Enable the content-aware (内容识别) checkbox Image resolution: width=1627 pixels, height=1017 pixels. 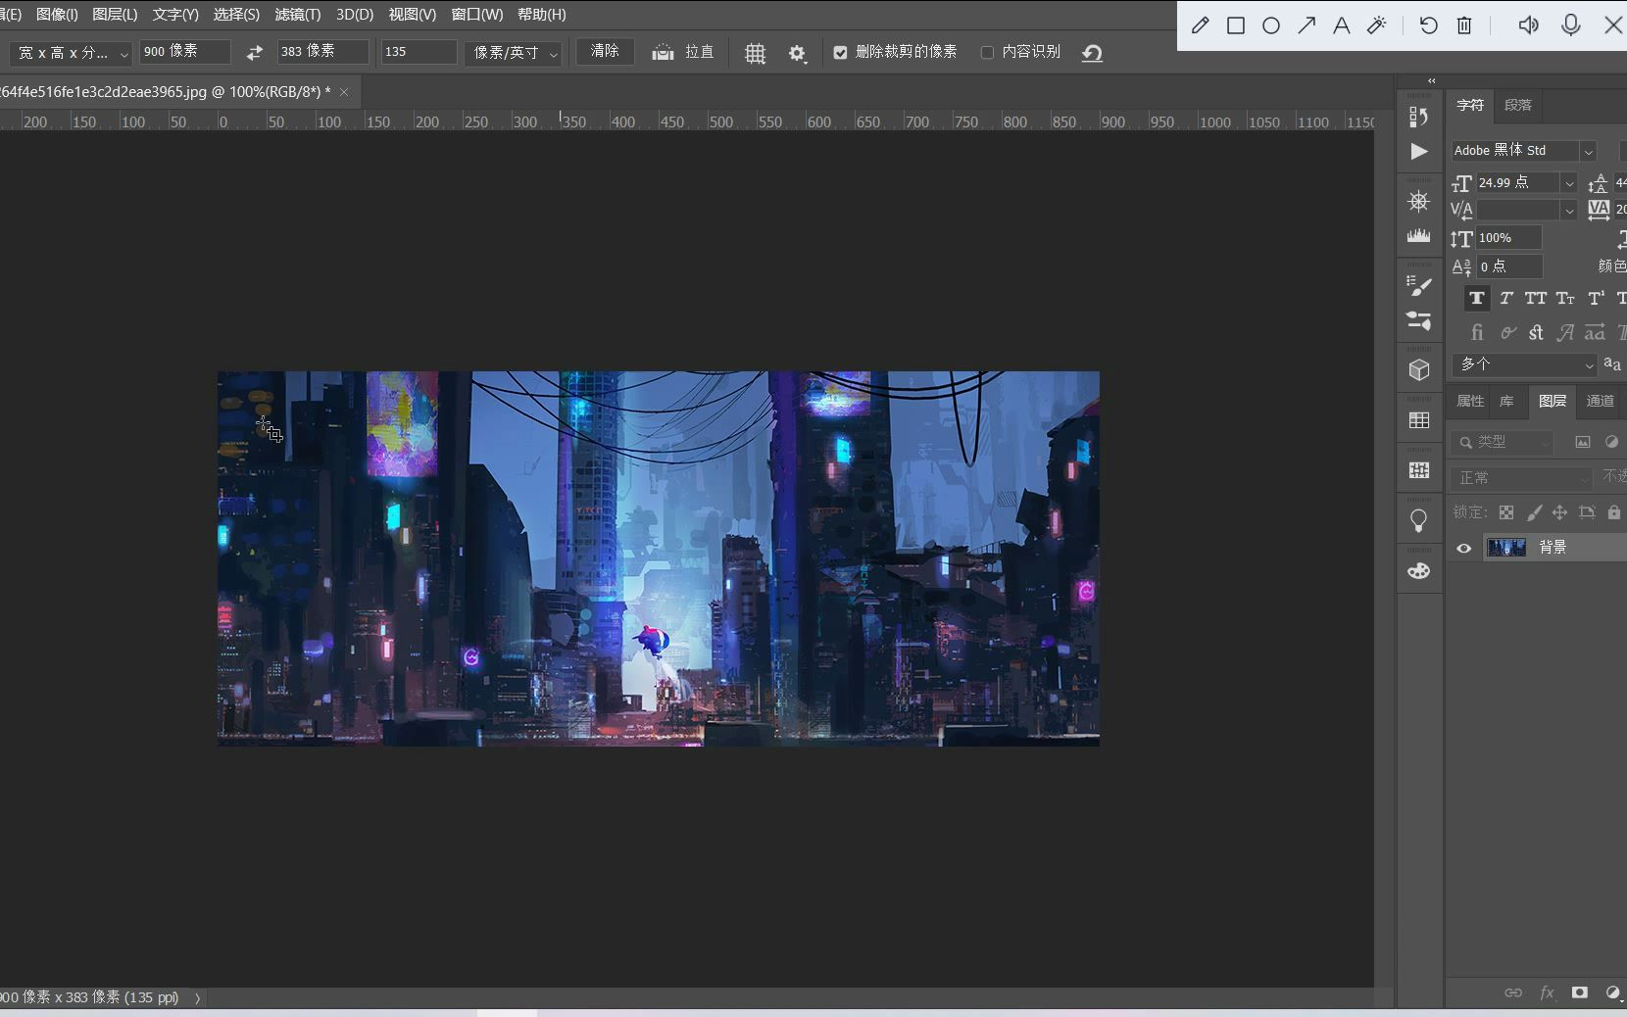click(x=987, y=53)
